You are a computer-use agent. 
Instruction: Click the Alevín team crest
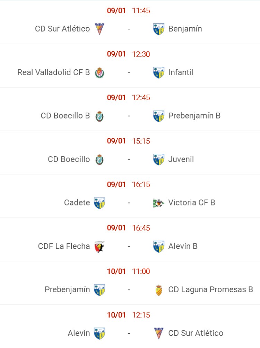100,333
